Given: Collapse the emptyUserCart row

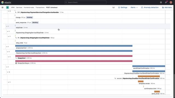Looking at the screenshot, I should tap(7, 47).
